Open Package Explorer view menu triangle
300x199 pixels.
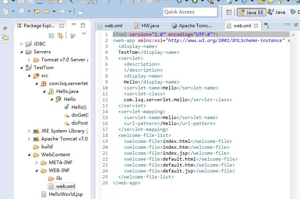click(x=84, y=34)
